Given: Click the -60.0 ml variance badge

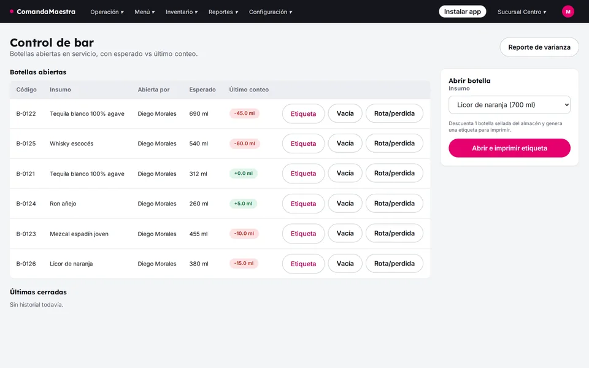Looking at the screenshot, I should pos(245,144).
